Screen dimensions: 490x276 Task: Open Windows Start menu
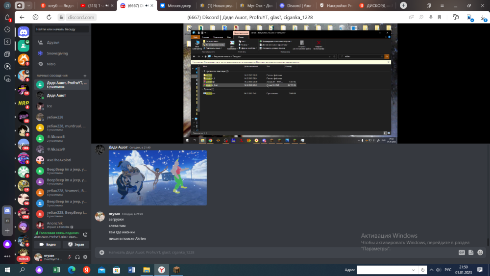click(x=7, y=270)
